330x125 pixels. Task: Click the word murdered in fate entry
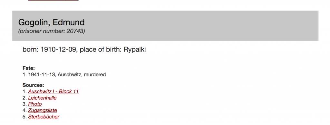[95, 74]
